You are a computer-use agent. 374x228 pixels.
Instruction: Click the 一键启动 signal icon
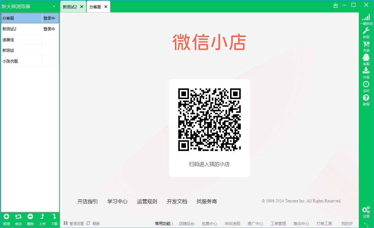click(366, 17)
